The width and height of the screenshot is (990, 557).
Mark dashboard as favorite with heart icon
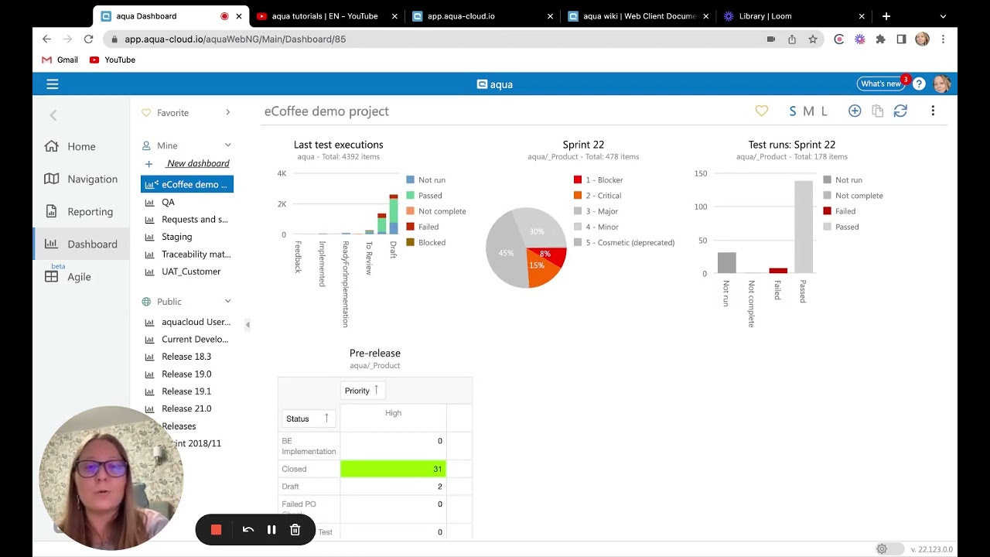(x=762, y=111)
